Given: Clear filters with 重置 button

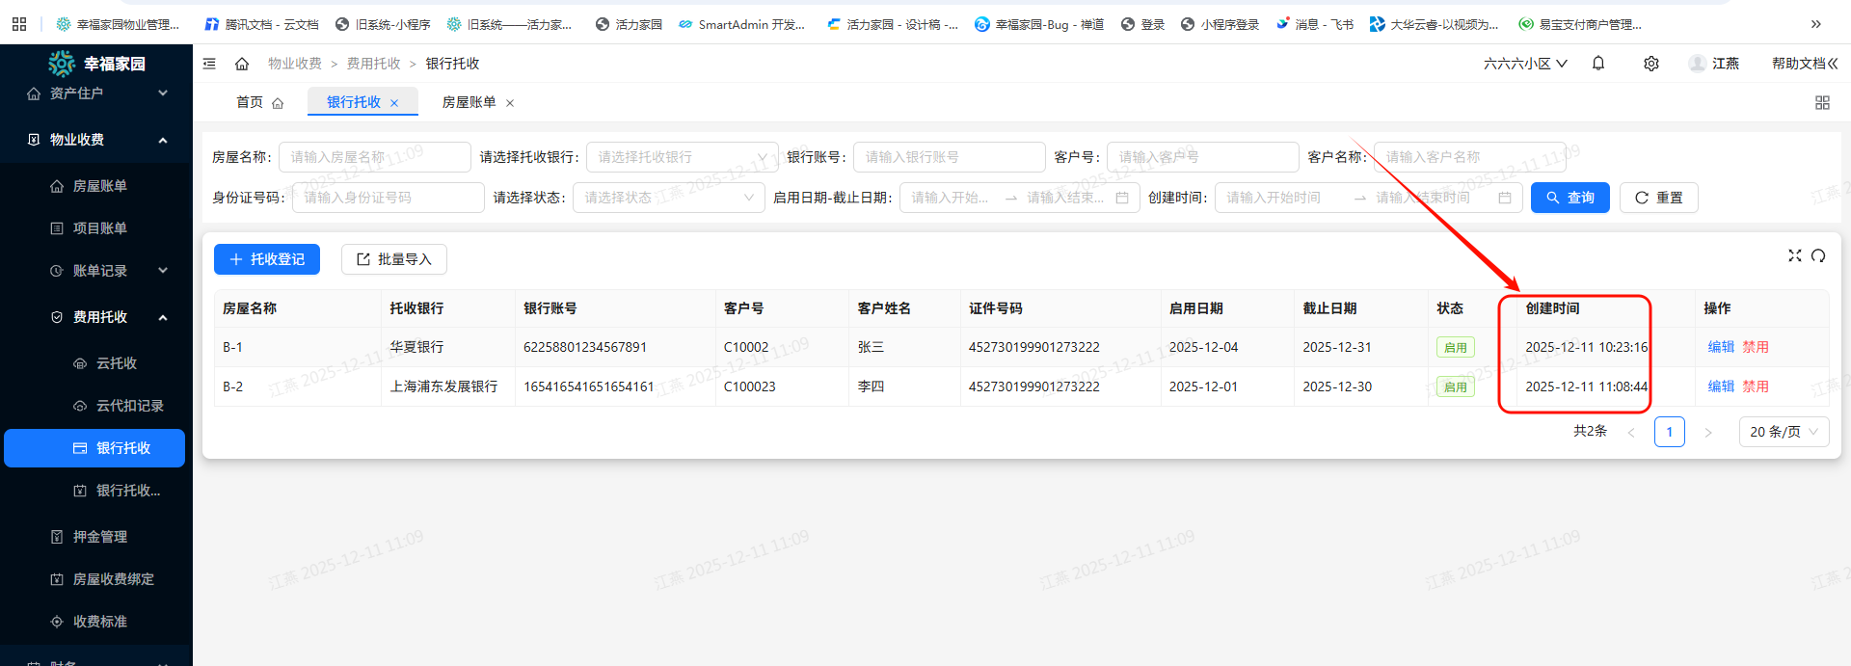Looking at the screenshot, I should [1659, 198].
